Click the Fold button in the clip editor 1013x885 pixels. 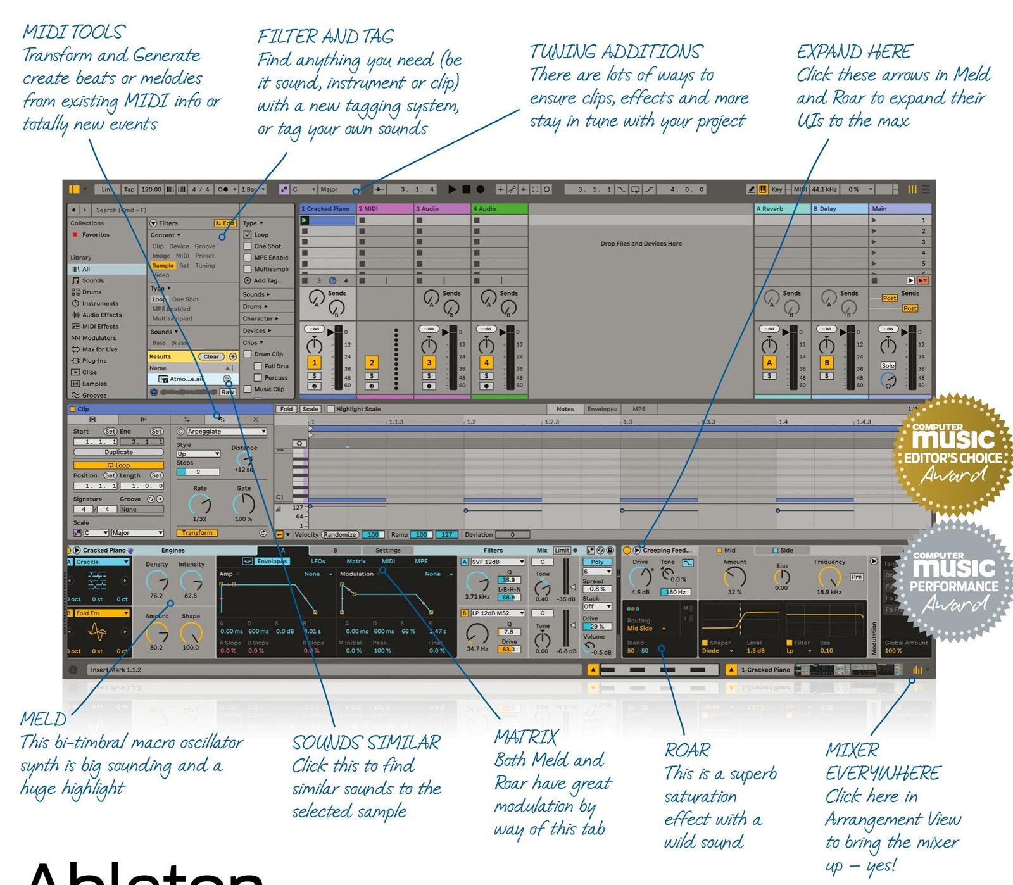coord(286,409)
